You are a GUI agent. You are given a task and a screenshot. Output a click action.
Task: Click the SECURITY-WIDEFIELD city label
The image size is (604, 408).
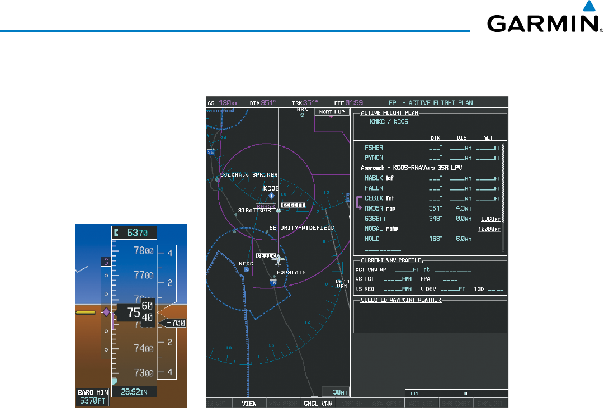pyautogui.click(x=301, y=228)
